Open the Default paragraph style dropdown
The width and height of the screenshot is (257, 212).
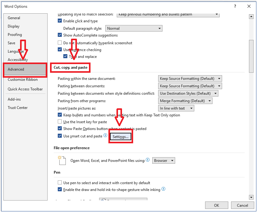(134, 28)
